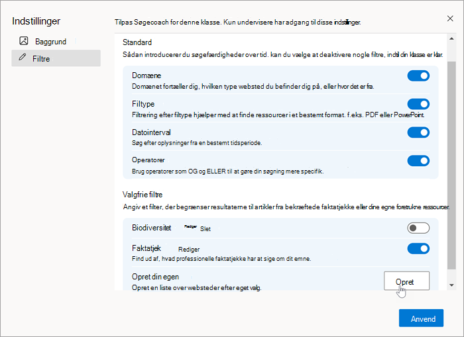The image size is (464, 337).
Task: Click the Baggrund picture icon
Action: 24,41
